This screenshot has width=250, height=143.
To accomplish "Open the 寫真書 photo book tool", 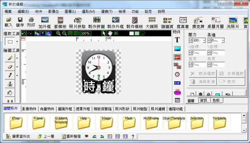I will pyautogui.click(x=183, y=22).
